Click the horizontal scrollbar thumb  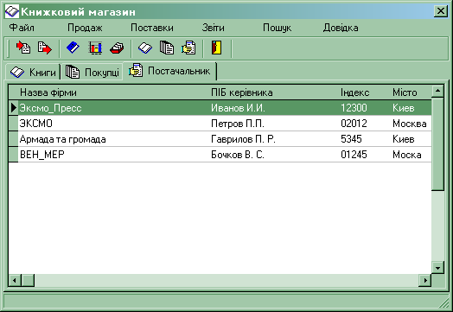[28, 280]
